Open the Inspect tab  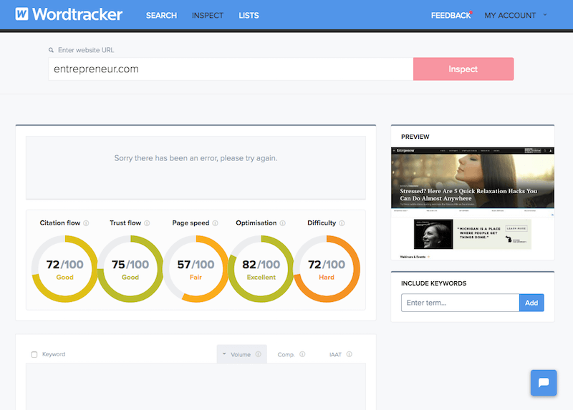tap(208, 15)
